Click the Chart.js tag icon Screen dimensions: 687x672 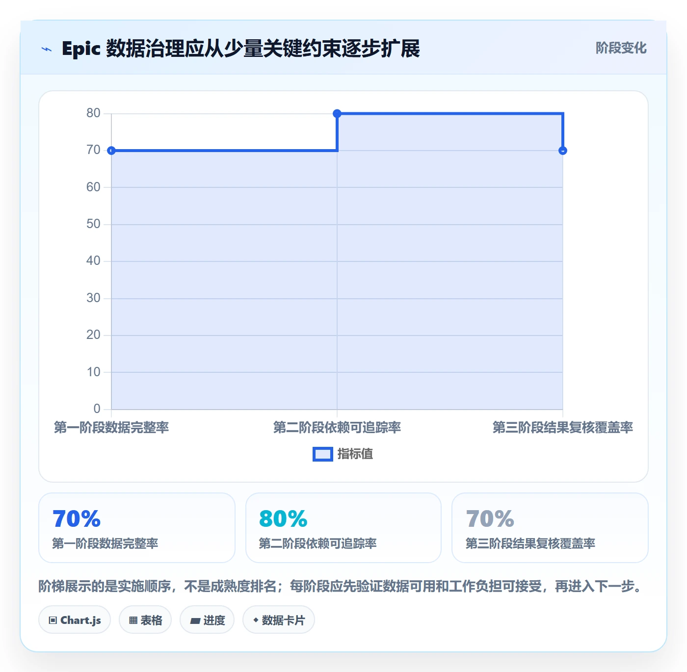click(53, 620)
